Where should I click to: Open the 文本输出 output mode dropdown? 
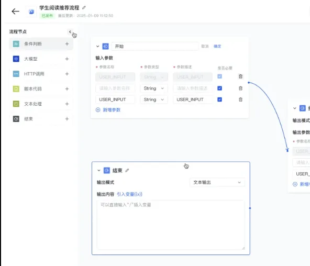tap(217, 182)
